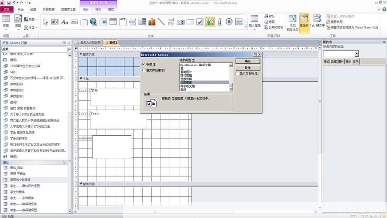Select the Text Box (ab|) control

(55, 22)
